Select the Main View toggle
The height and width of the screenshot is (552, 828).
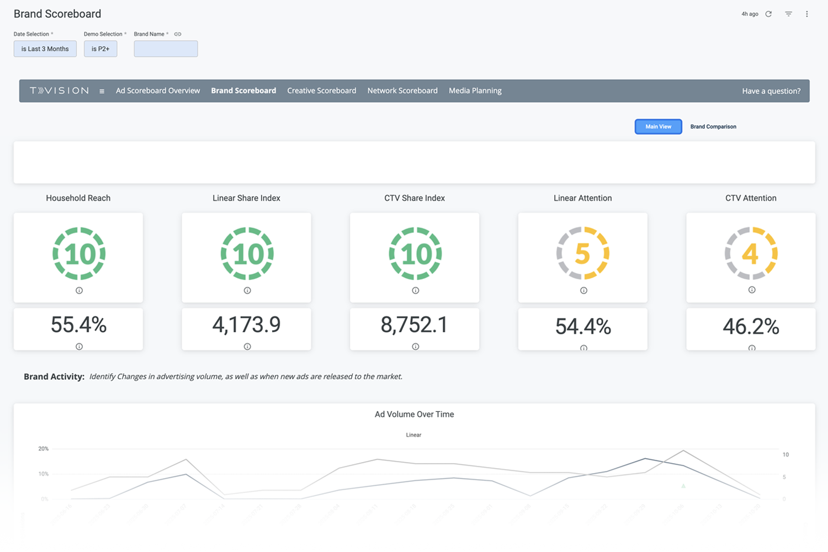pos(658,126)
